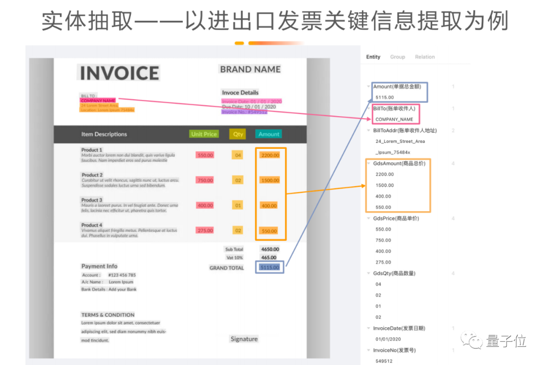Click Product 1 quantity 04 on invoice

(238, 155)
